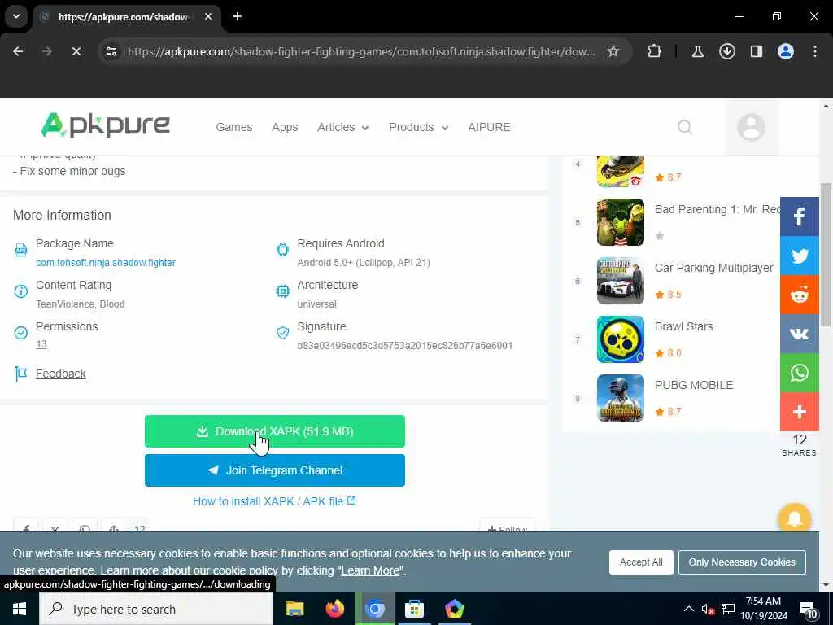Open the Games section
Screen dimensions: 833x625
[233, 127]
